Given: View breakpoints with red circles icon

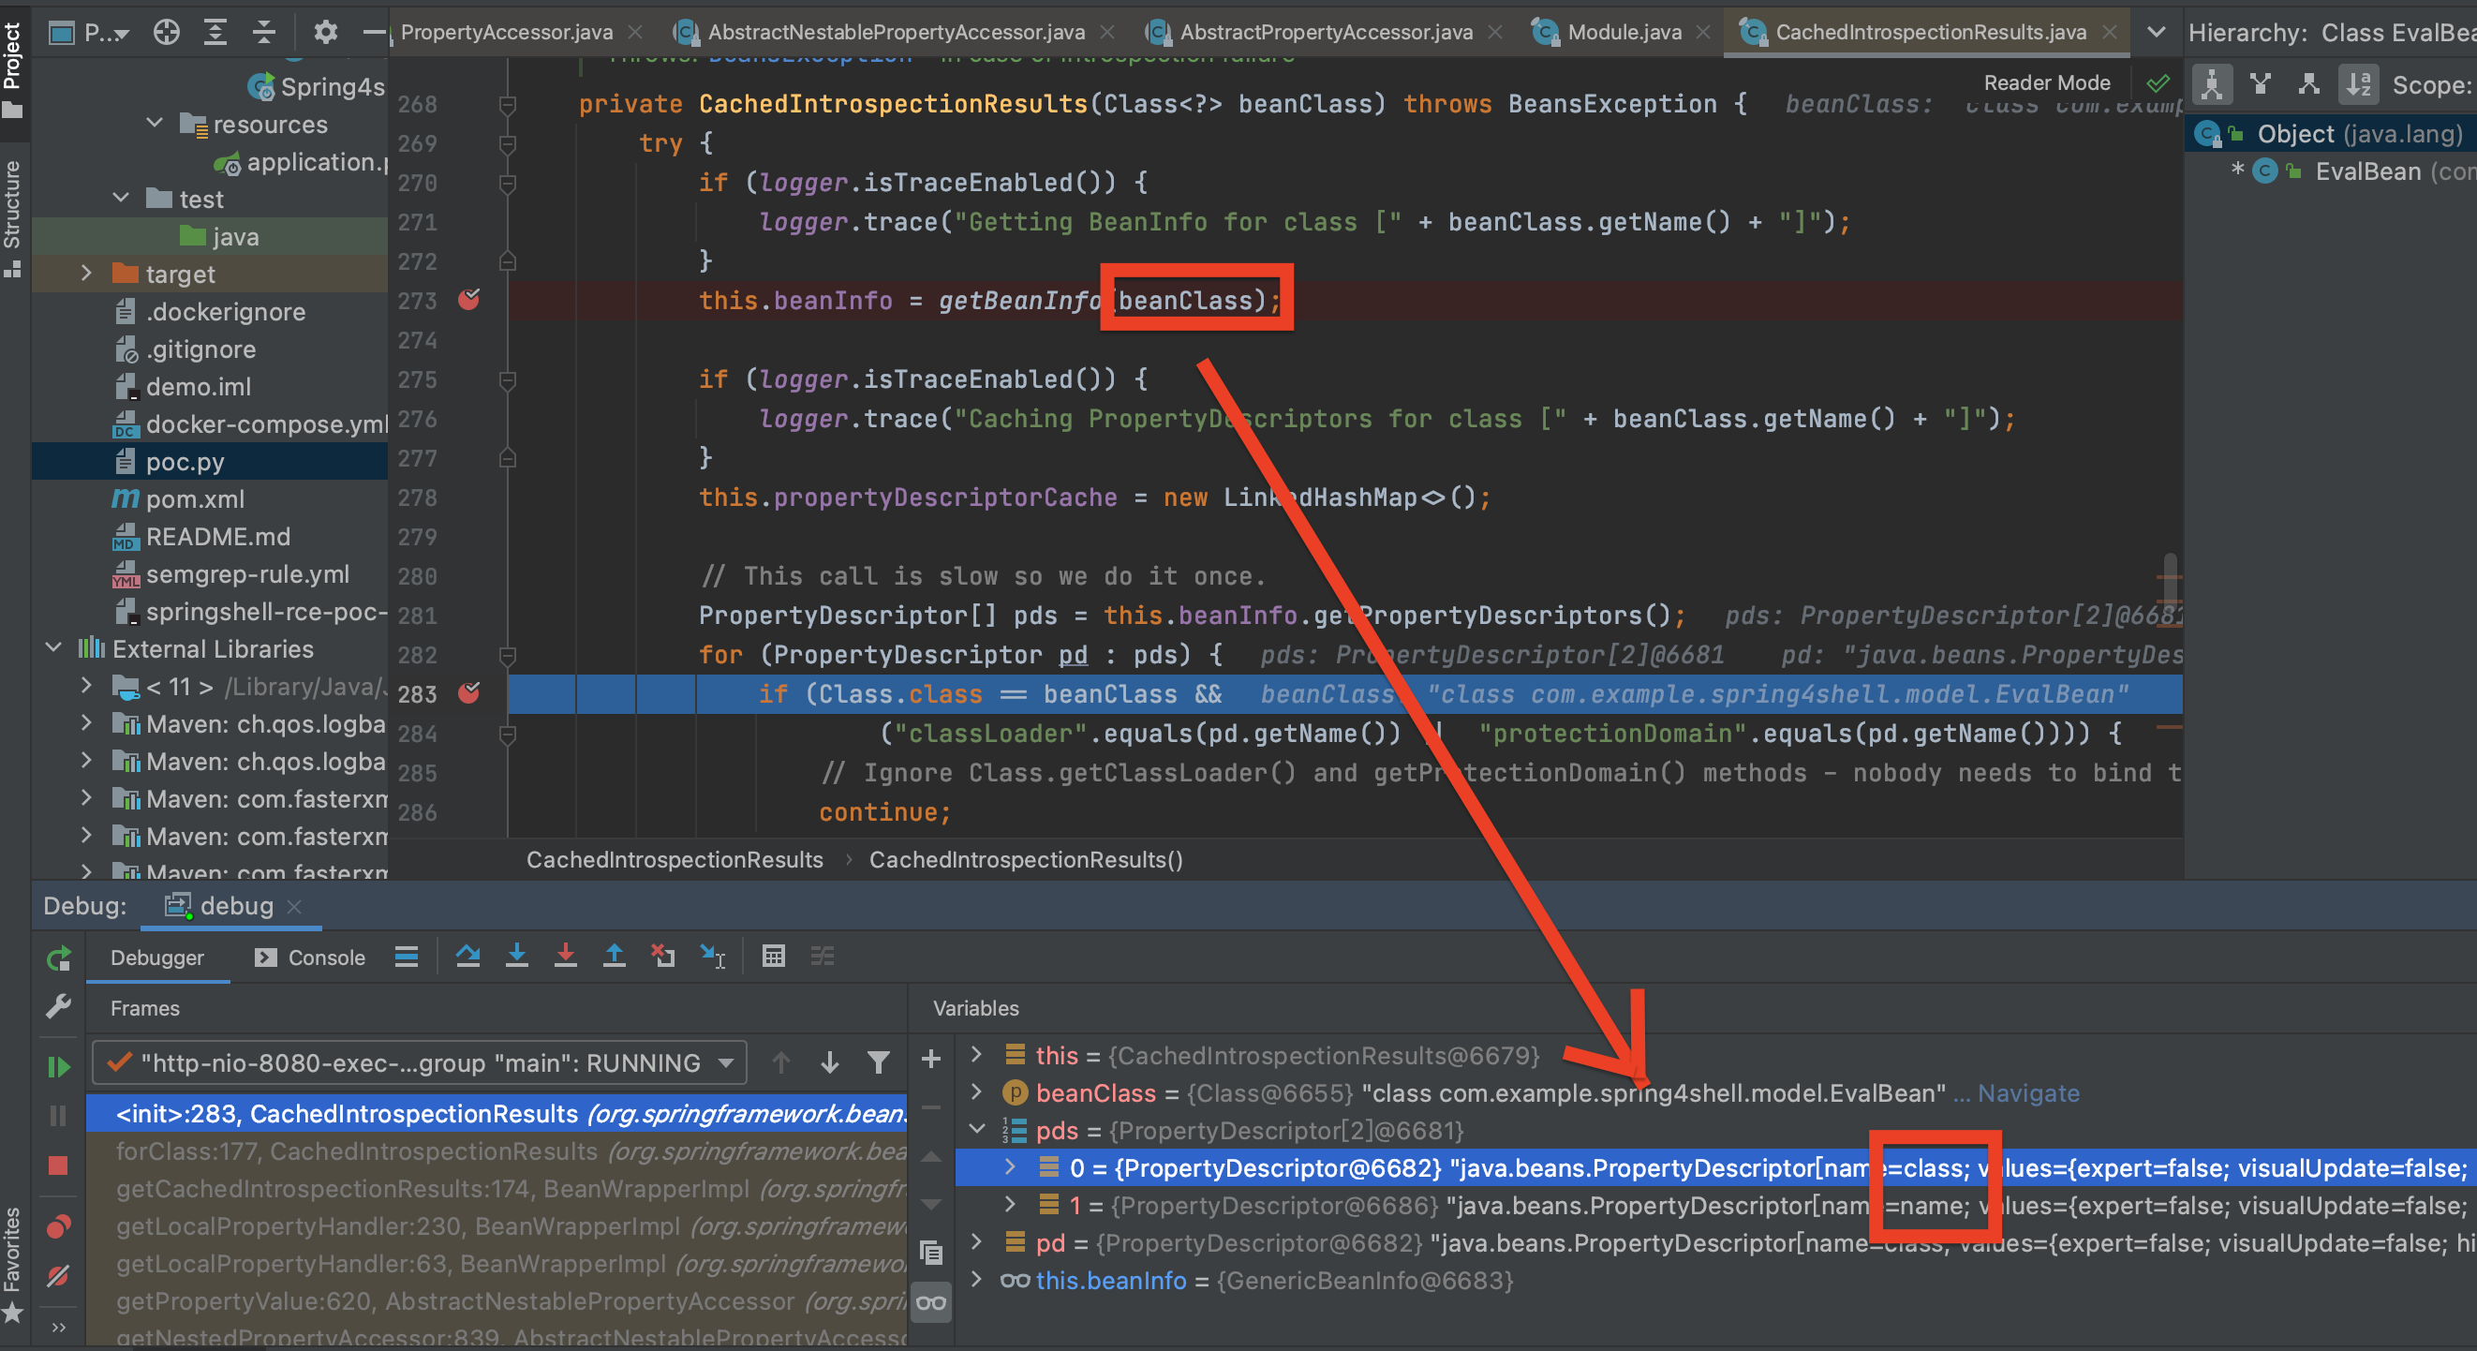Looking at the screenshot, I should coord(59,1227).
